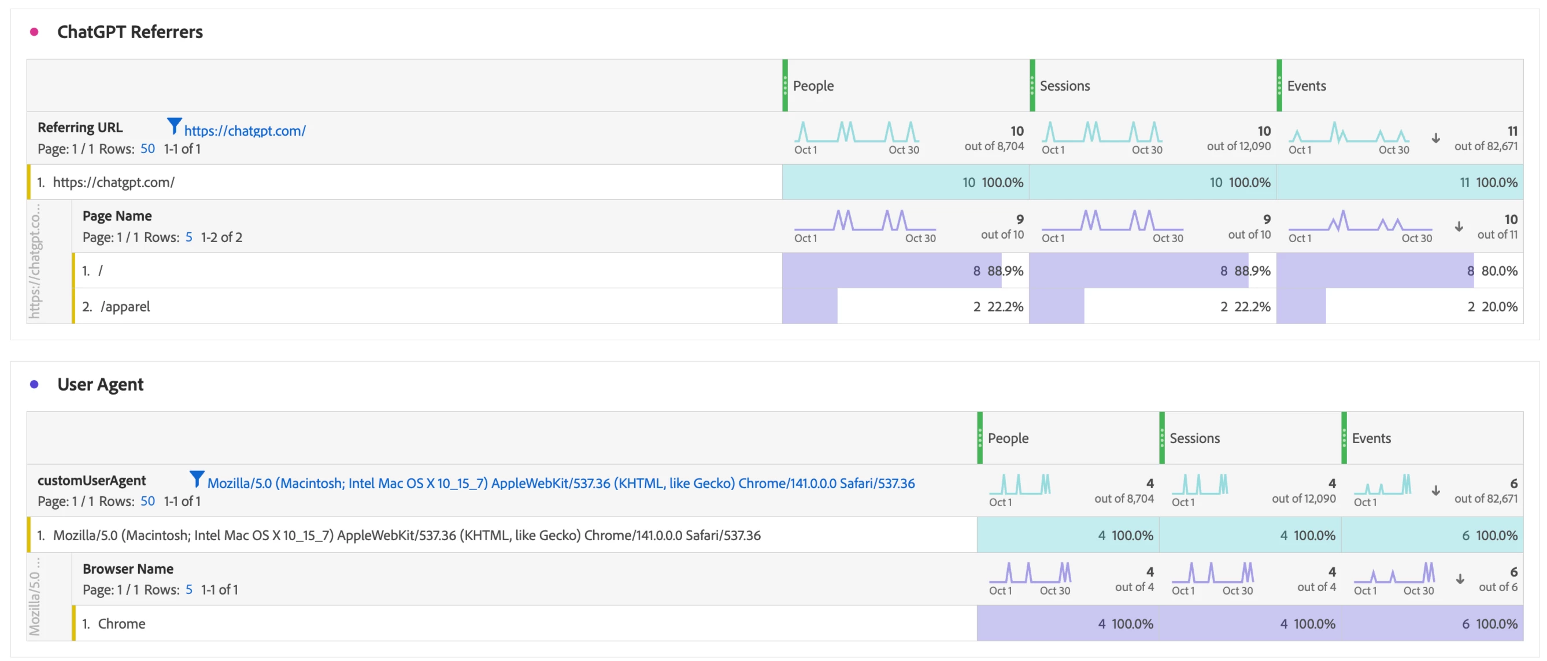Change Rows 50 in Referring URL table
This screenshot has width=1547, height=661.
pos(147,148)
